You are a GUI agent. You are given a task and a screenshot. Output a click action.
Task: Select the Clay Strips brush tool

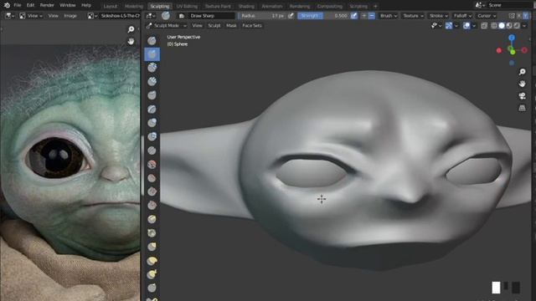[152, 81]
